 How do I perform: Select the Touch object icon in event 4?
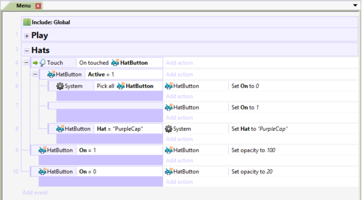tap(43, 63)
